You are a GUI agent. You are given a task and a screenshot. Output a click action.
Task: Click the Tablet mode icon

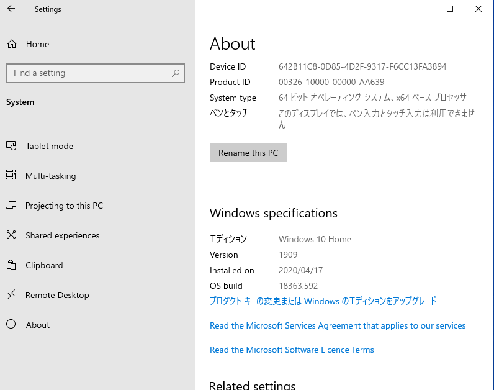pos(11,146)
